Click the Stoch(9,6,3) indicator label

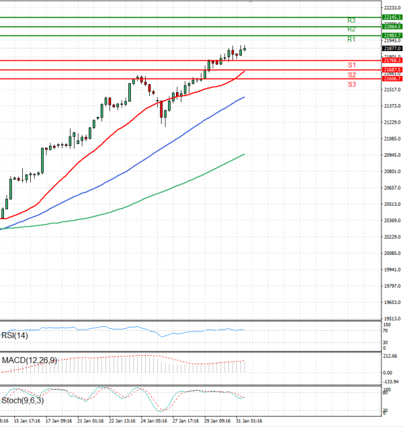(23, 401)
